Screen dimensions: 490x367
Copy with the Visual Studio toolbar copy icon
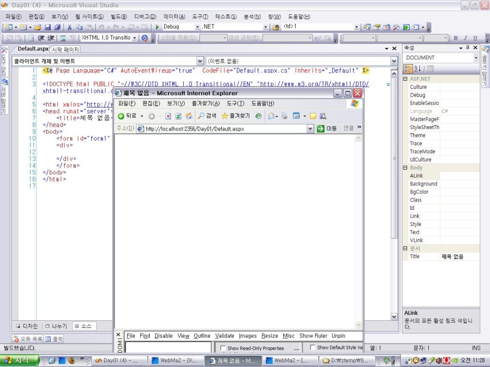(79, 27)
